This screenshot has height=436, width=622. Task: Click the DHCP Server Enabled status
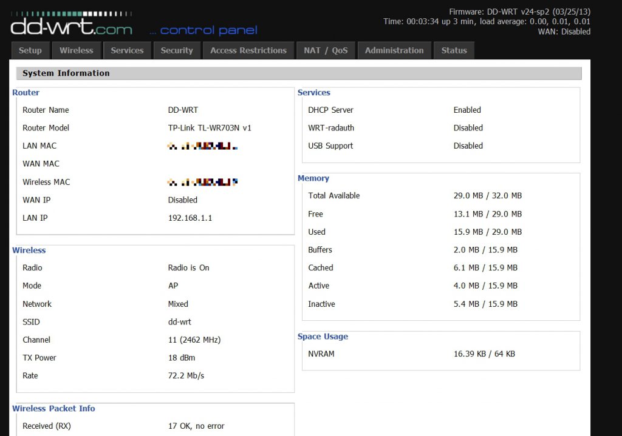(467, 110)
